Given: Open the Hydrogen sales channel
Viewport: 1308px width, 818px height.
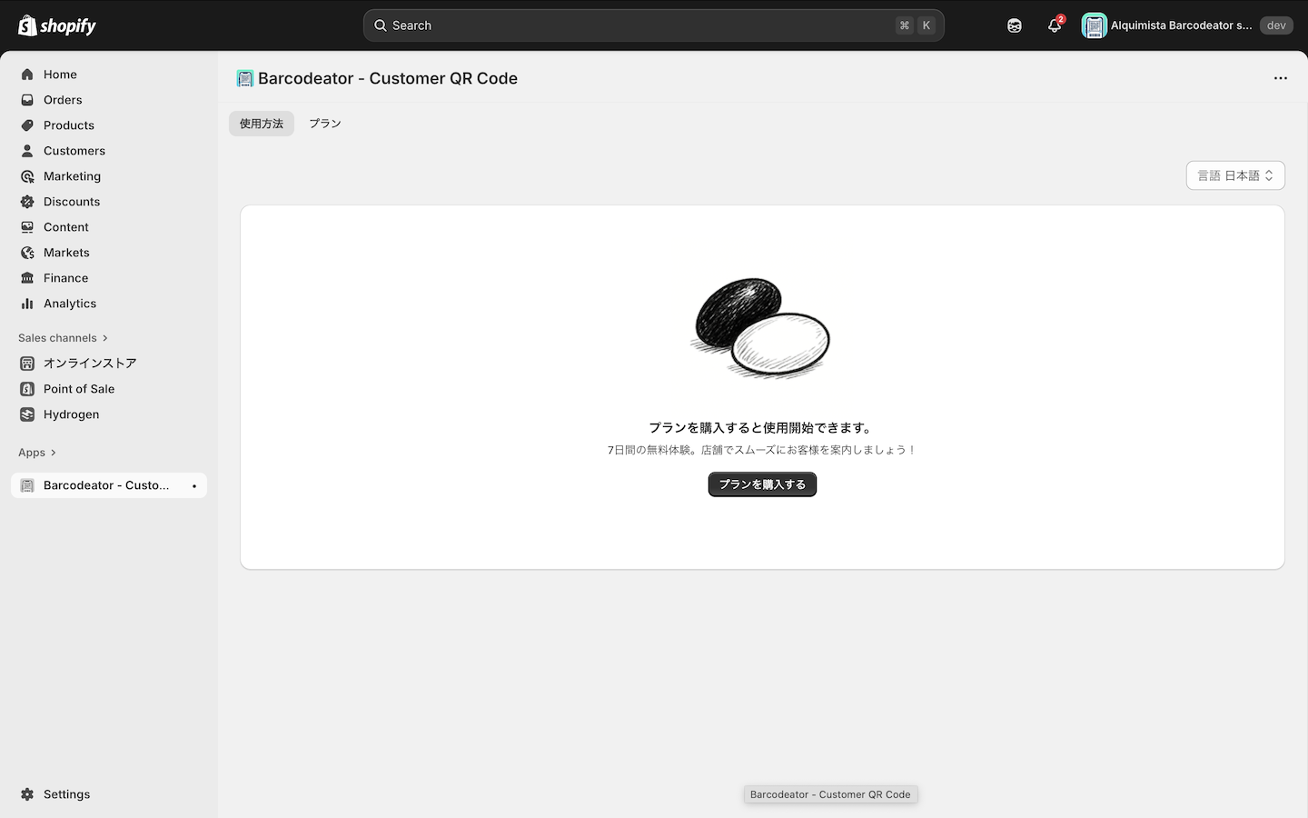Looking at the screenshot, I should click(71, 414).
